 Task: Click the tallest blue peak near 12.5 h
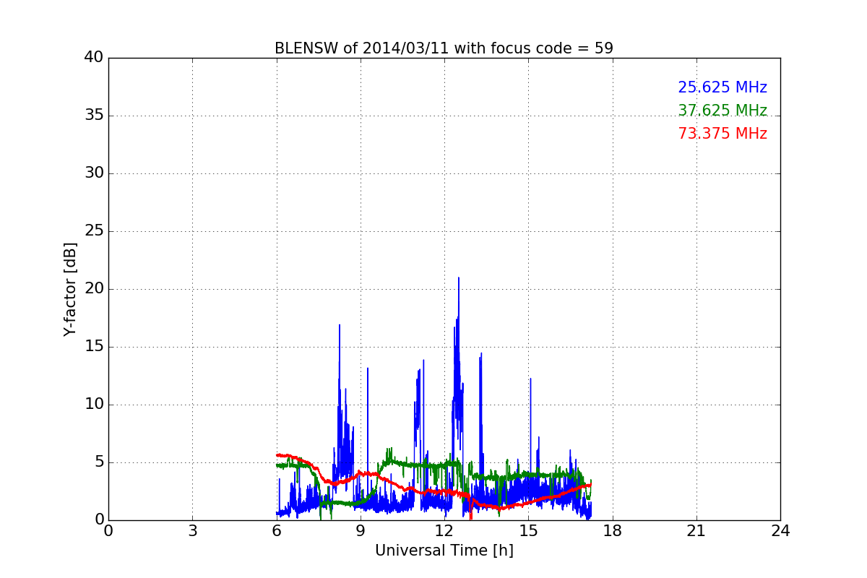click(x=458, y=279)
